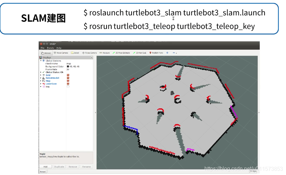Viewport: 286px width, 175px height.
Task: Uncheck the Grid display checkbox
Action: [68, 75]
